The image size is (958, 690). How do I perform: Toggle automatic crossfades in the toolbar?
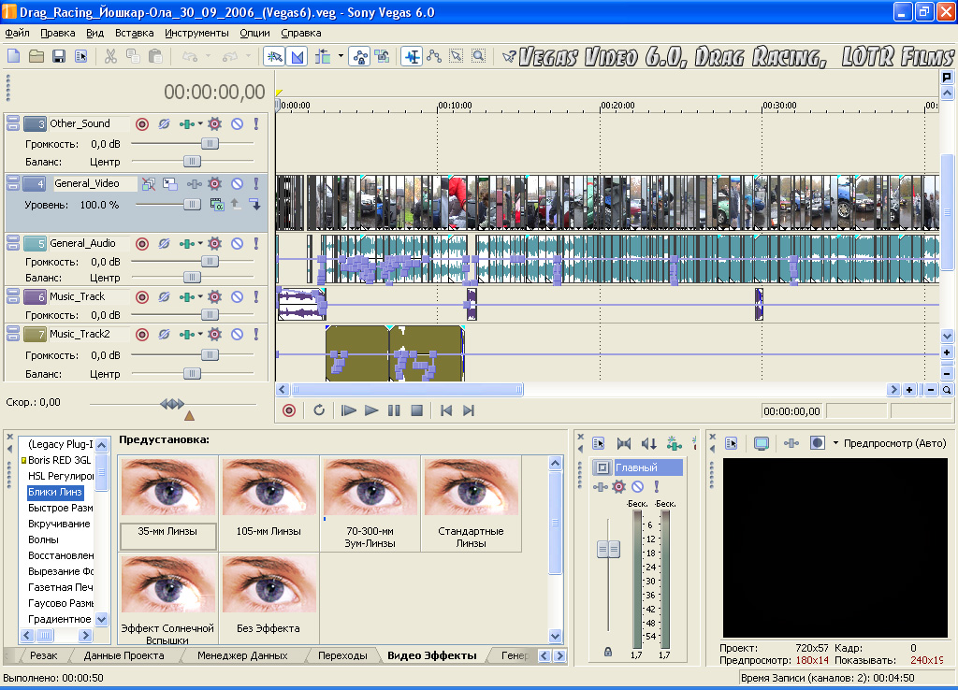[x=297, y=57]
